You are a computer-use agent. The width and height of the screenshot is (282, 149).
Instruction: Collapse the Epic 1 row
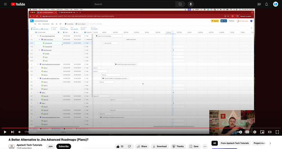tap(38, 92)
